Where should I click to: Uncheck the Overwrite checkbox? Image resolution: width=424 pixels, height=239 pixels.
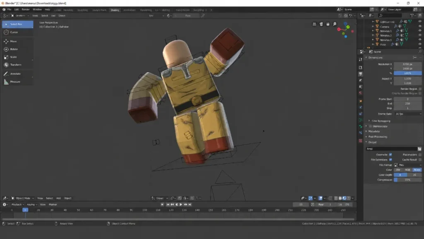click(390, 155)
